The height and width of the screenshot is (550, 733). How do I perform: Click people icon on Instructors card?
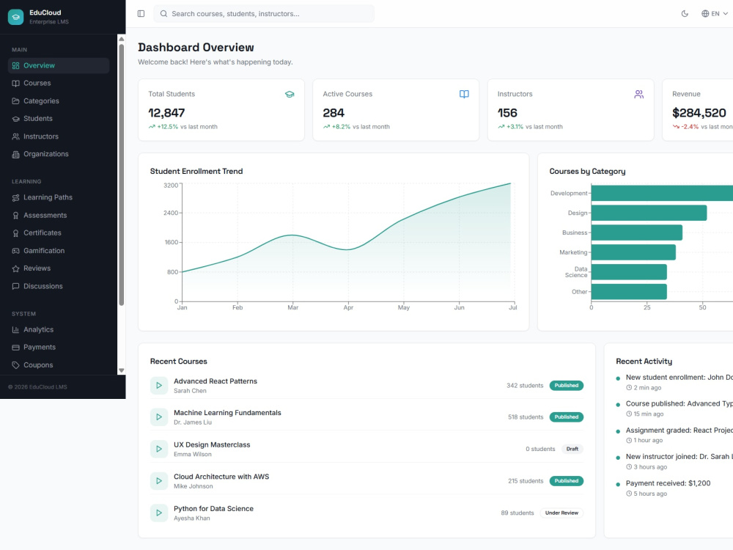coord(638,94)
